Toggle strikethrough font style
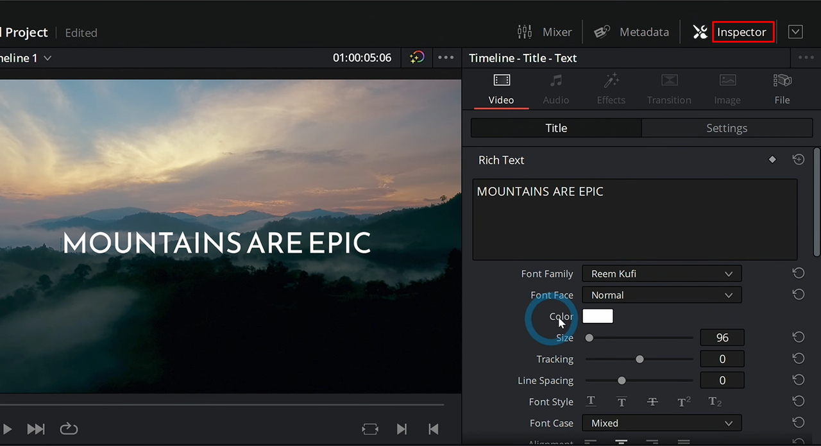The image size is (821, 446). pos(652,402)
